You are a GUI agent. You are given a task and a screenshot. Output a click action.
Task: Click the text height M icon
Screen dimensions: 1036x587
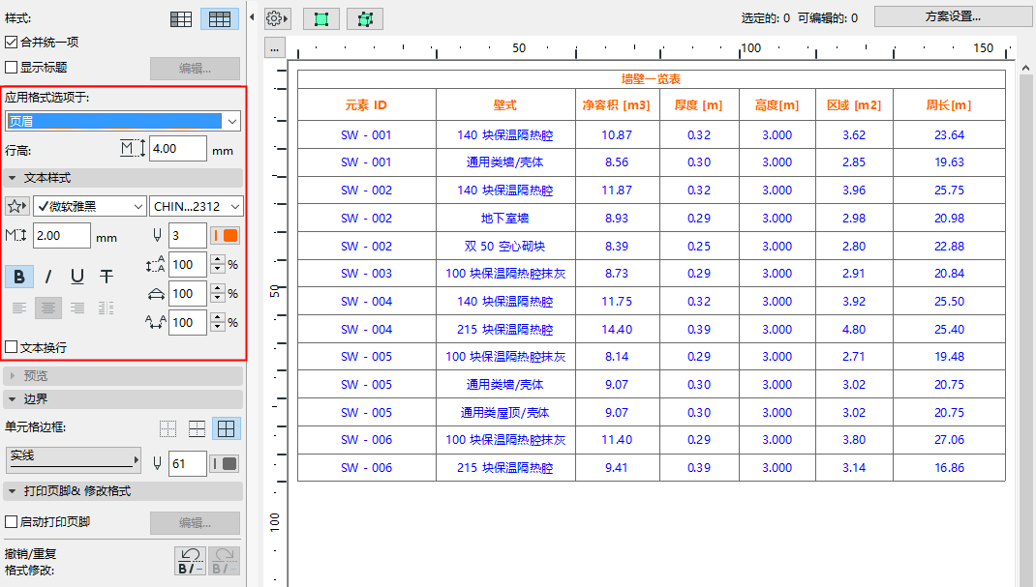click(15, 235)
